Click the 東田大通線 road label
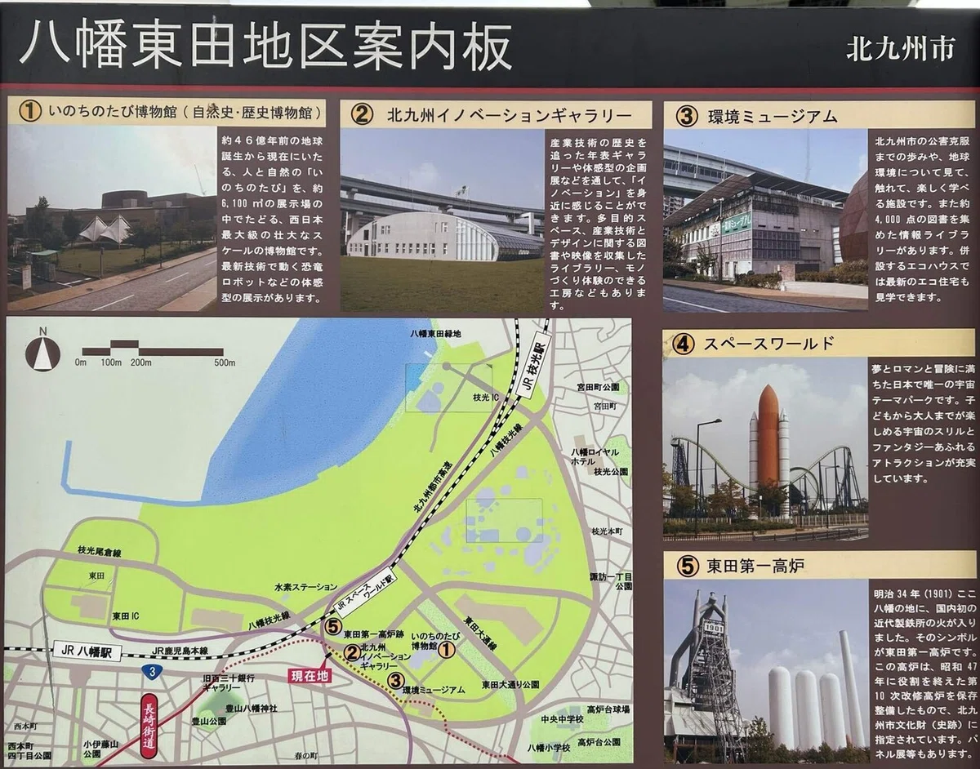980x769 pixels. pyautogui.click(x=481, y=632)
